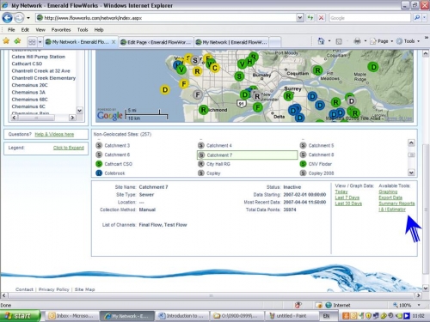The image size is (430, 322).
Task: Click the green S marker near Burnaby
Action: [x=239, y=76]
